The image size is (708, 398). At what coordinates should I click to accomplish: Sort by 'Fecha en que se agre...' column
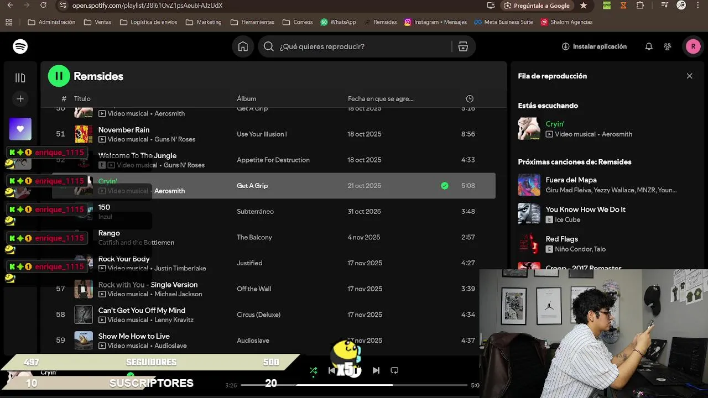click(x=381, y=99)
